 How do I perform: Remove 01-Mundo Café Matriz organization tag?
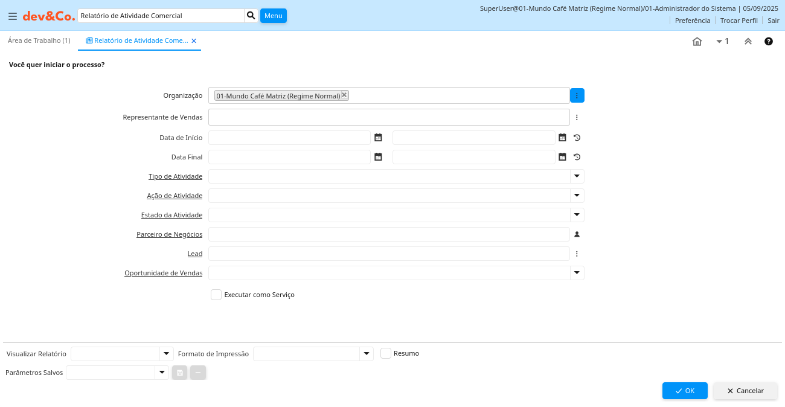click(344, 95)
